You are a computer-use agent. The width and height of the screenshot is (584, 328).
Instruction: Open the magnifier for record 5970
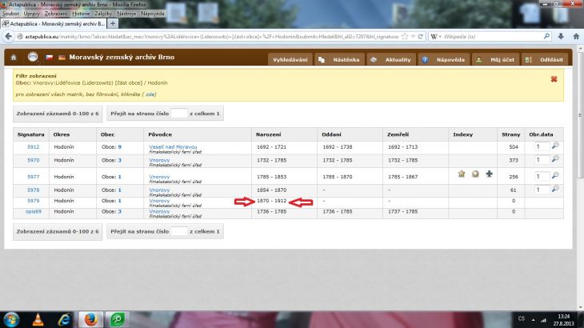tap(555, 159)
